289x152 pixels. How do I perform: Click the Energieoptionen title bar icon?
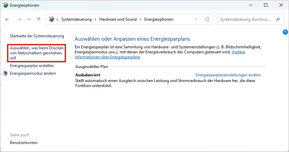[x=6, y=5]
